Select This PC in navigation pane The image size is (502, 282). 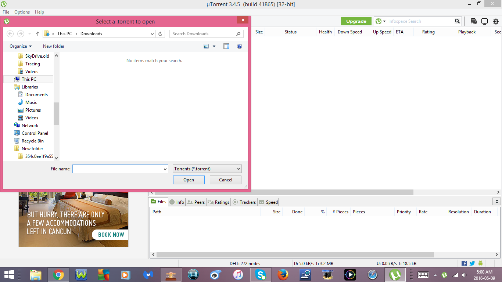pos(28,79)
